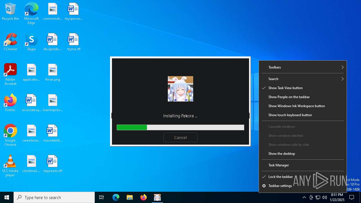This screenshot has height=203, width=361.
Task: Open the taskbar clock showing 8:51 PM
Action: click(x=337, y=197)
